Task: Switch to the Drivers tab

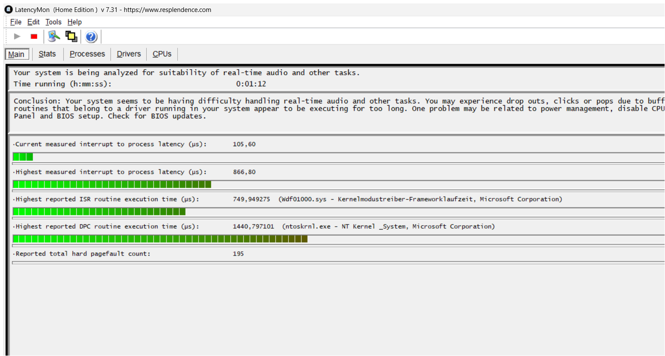Action: click(129, 54)
